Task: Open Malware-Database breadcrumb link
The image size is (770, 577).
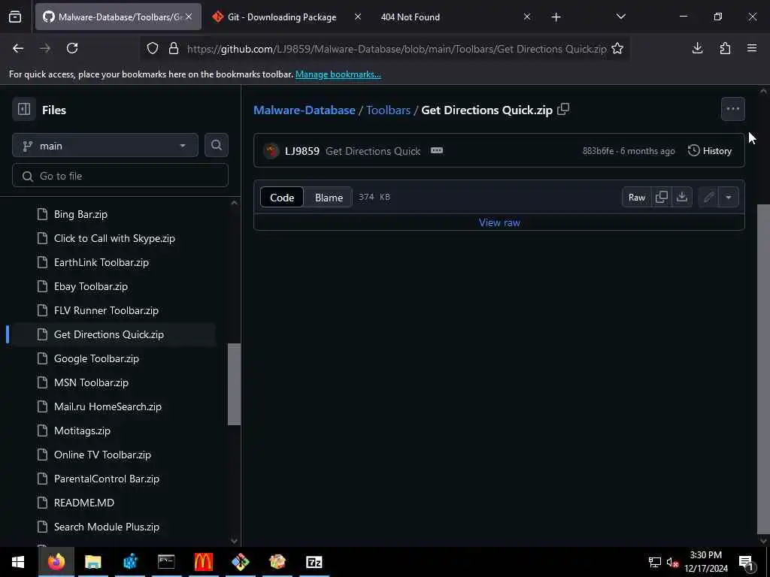Action: [x=305, y=110]
